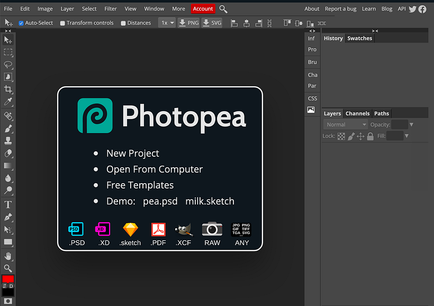The width and height of the screenshot is (434, 306).
Task: Select the Gradient tool
Action: click(x=8, y=166)
